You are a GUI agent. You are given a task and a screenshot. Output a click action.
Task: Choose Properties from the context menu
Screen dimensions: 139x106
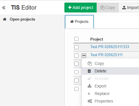pyautogui.click(x=110, y=101)
